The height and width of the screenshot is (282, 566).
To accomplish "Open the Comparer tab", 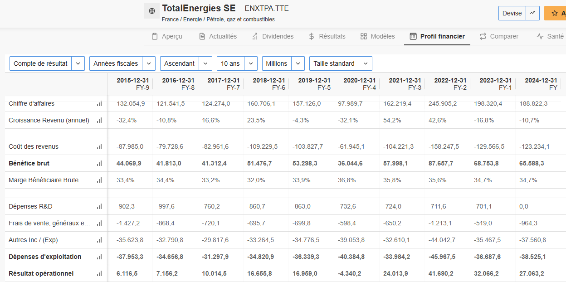I will pos(499,36).
